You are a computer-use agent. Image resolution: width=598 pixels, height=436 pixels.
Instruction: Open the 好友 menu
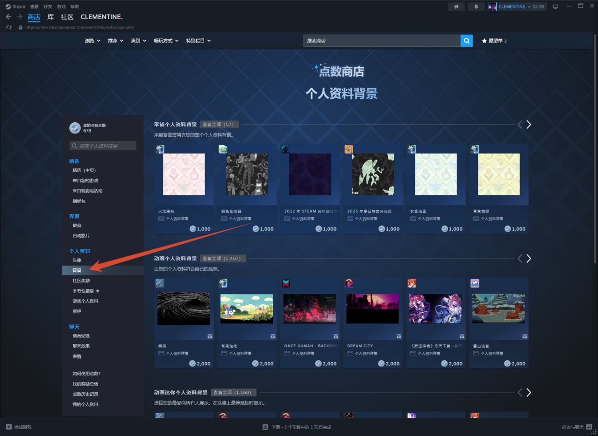point(48,7)
